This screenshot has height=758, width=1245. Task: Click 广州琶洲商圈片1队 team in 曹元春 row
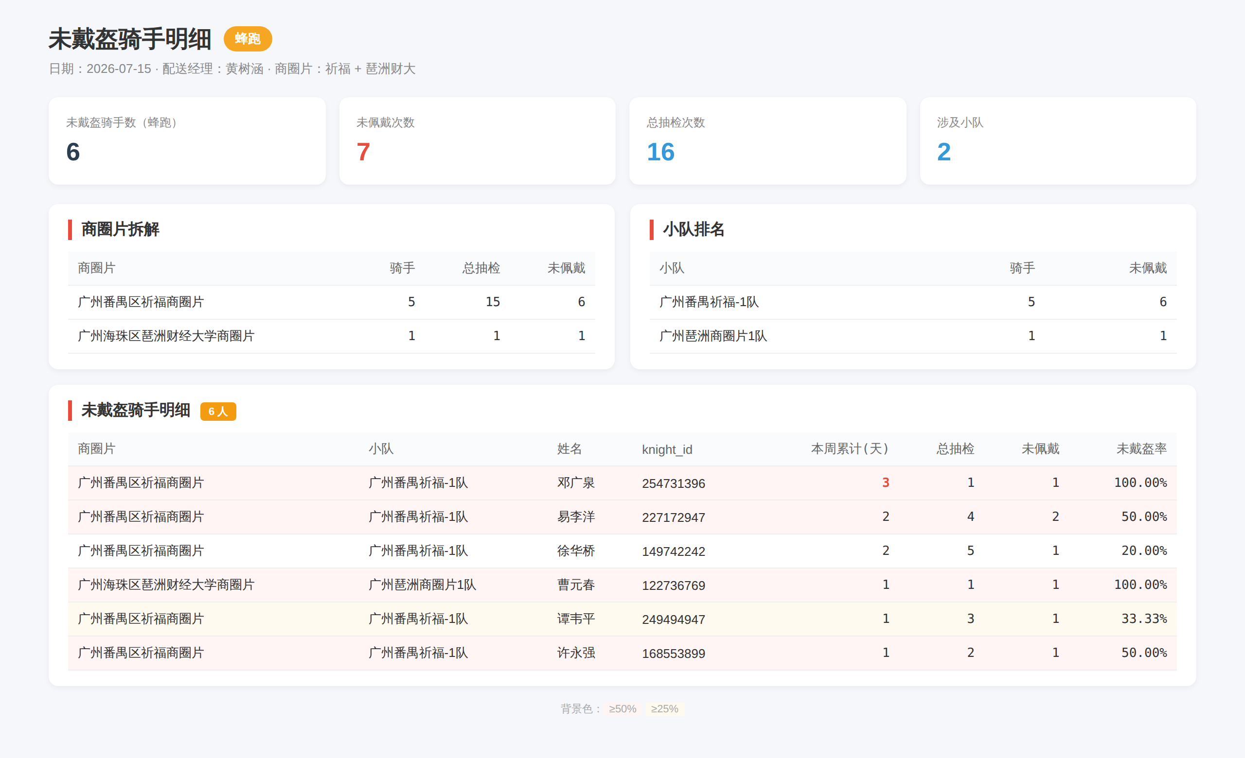click(423, 585)
